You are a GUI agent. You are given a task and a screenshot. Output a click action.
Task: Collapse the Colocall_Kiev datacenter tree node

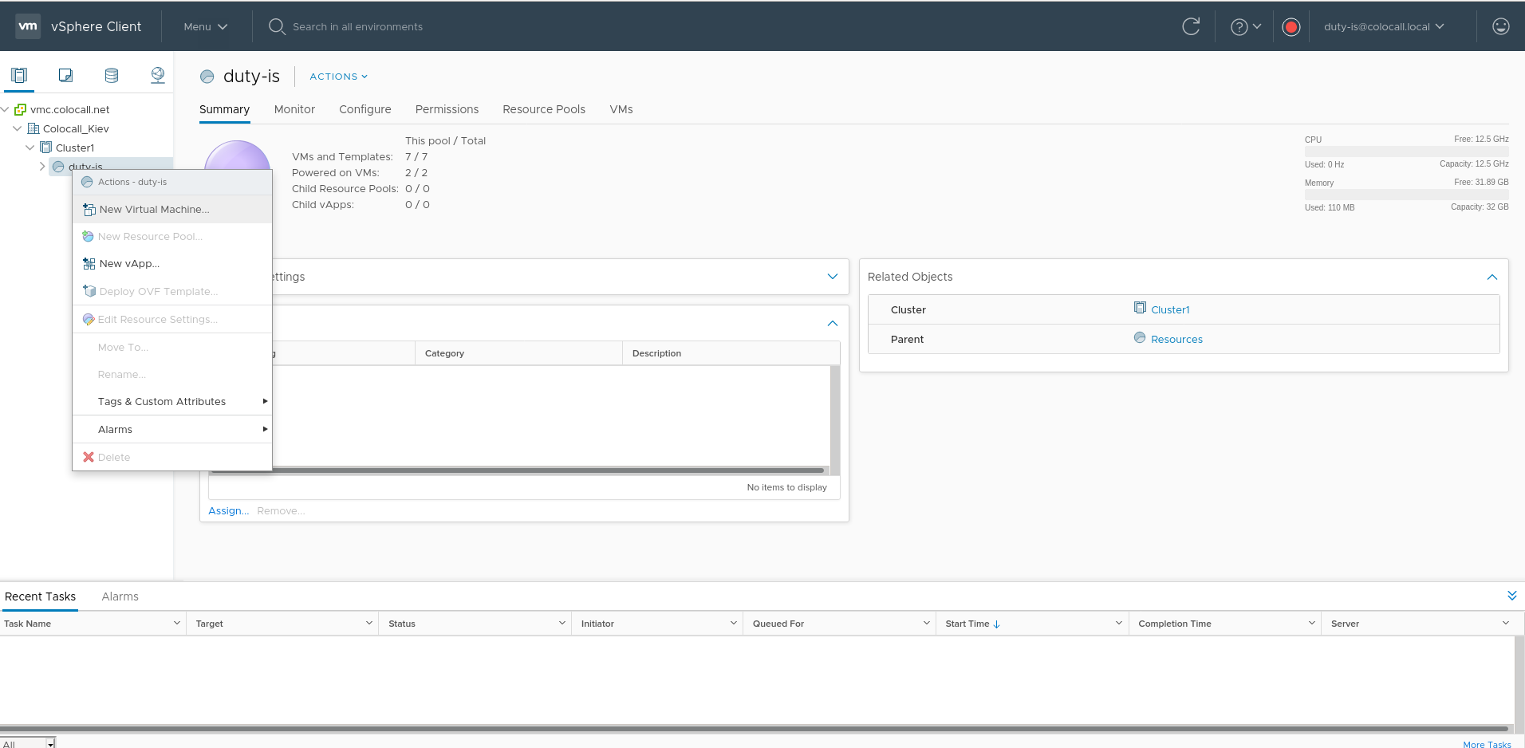(x=18, y=128)
